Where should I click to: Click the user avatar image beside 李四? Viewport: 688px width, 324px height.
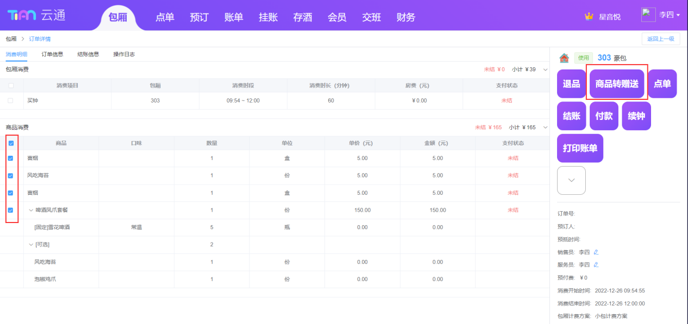pos(648,15)
